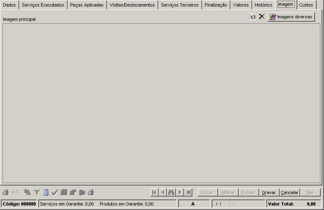
Task: Switch to the Custos tab
Action: tap(306, 5)
